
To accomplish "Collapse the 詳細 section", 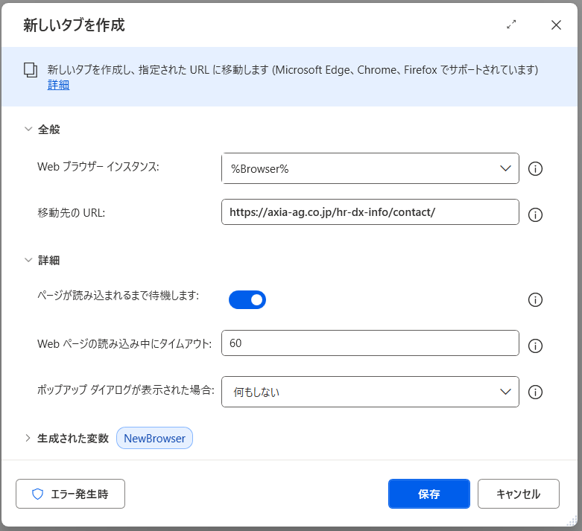I will pos(29,260).
